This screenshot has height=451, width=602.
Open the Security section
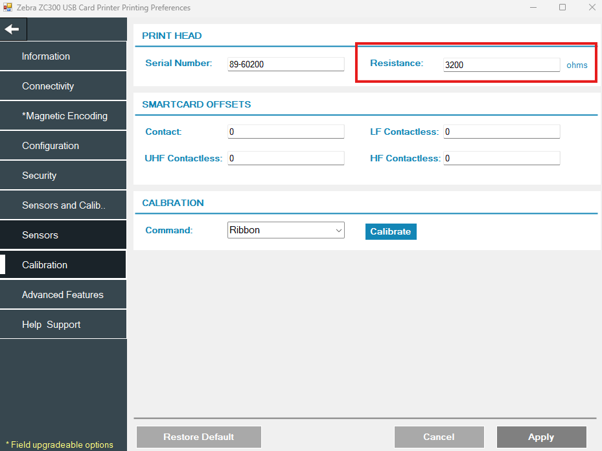pos(63,176)
